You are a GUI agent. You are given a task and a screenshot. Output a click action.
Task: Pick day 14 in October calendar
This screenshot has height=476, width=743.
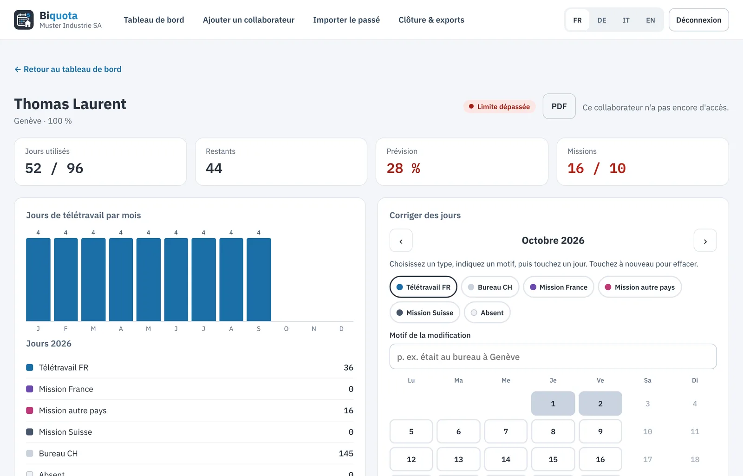(x=506, y=459)
